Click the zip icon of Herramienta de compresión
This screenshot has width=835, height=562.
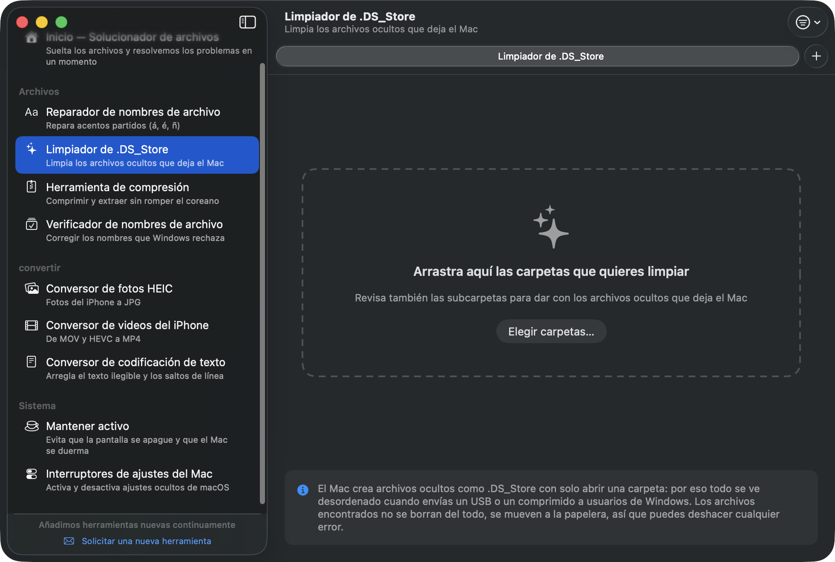coord(31,186)
